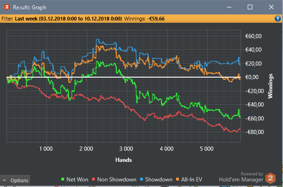Click the Powered by Hold'em Manager text
This screenshot has width=283, height=187.
[241, 177]
